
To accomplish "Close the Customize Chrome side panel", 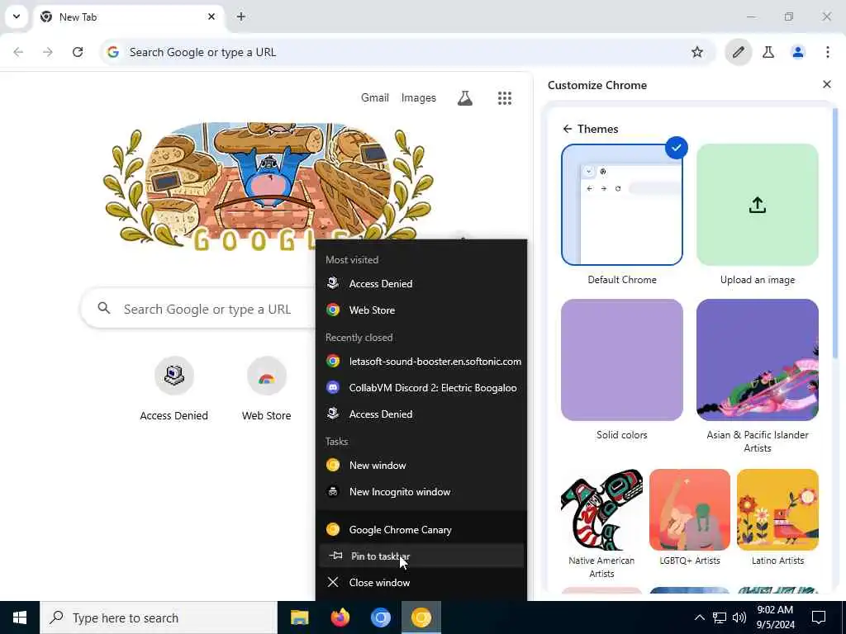I will coord(826,85).
